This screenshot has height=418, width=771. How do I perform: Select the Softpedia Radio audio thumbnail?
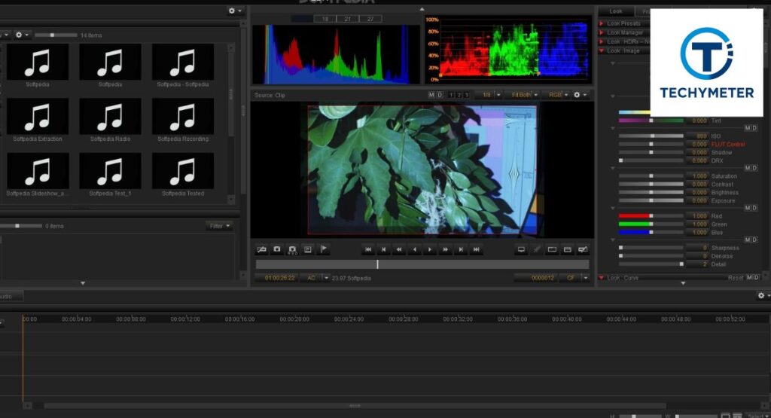click(110, 116)
